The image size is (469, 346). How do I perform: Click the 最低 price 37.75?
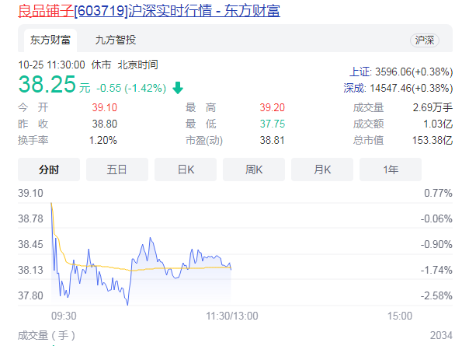[273, 124]
